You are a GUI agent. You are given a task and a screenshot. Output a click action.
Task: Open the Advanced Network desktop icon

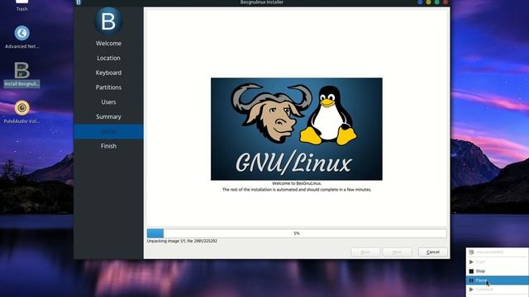[22, 37]
